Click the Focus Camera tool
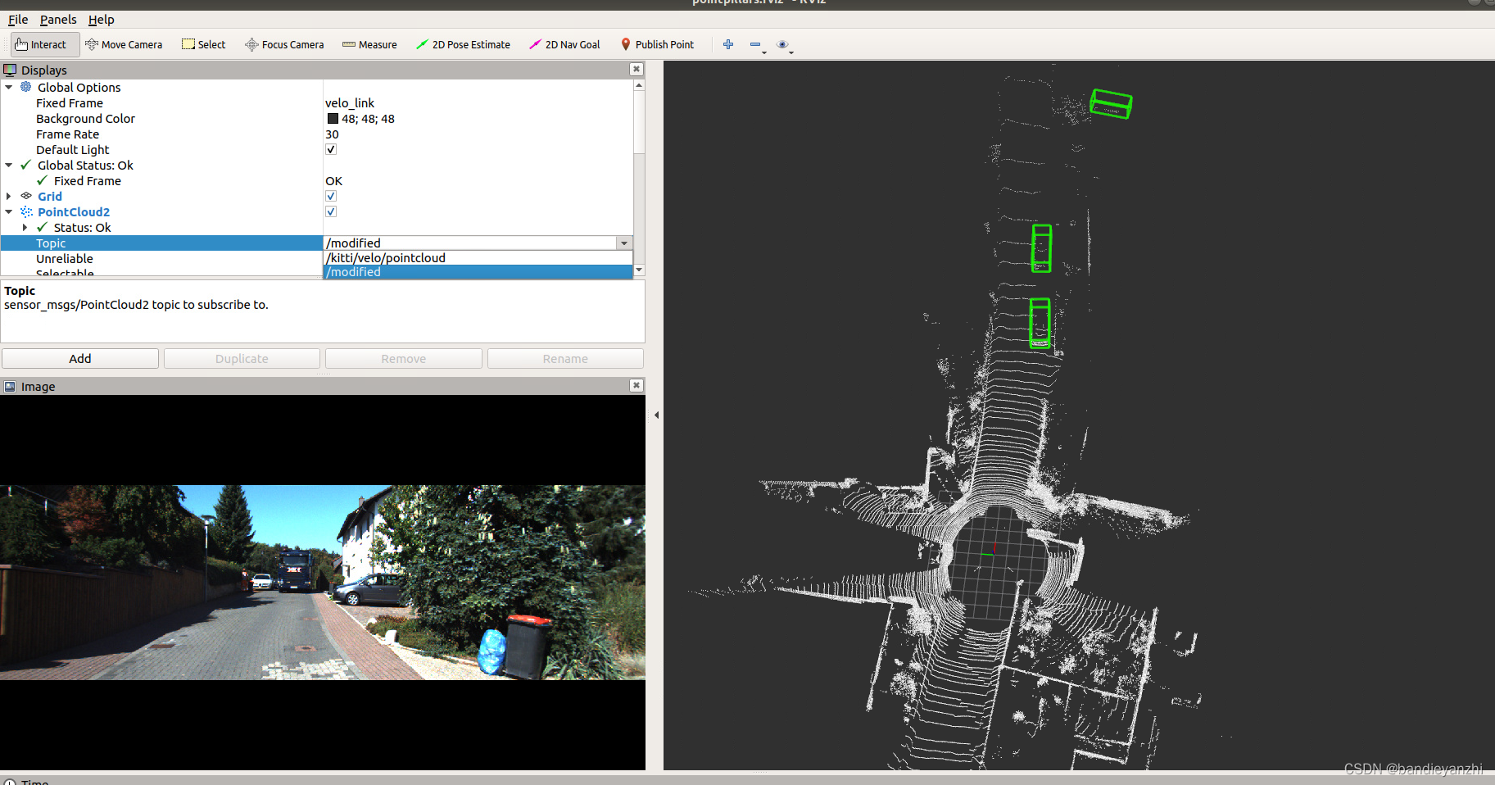 (284, 44)
